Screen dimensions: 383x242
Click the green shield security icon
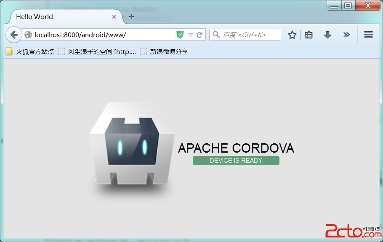coord(180,35)
